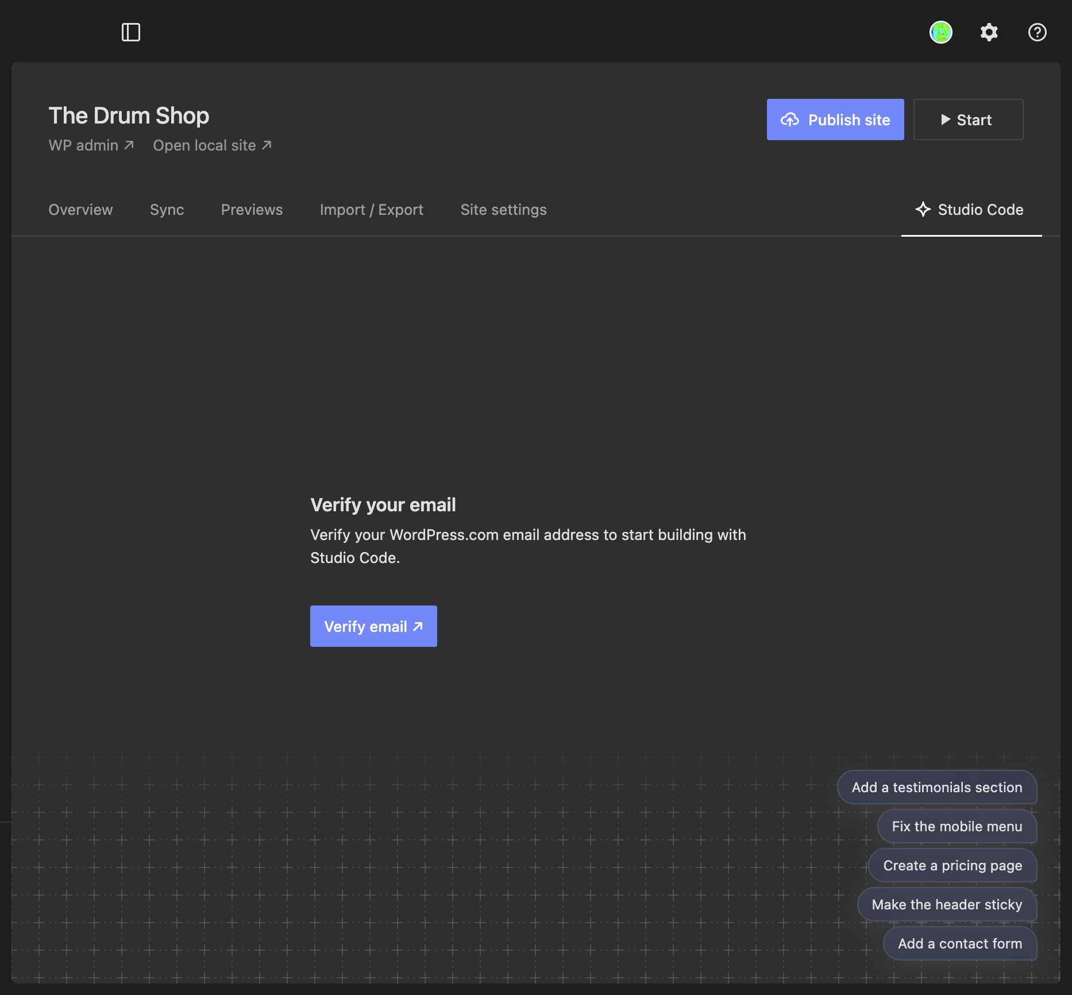Click the Verify your email heading

383,505
